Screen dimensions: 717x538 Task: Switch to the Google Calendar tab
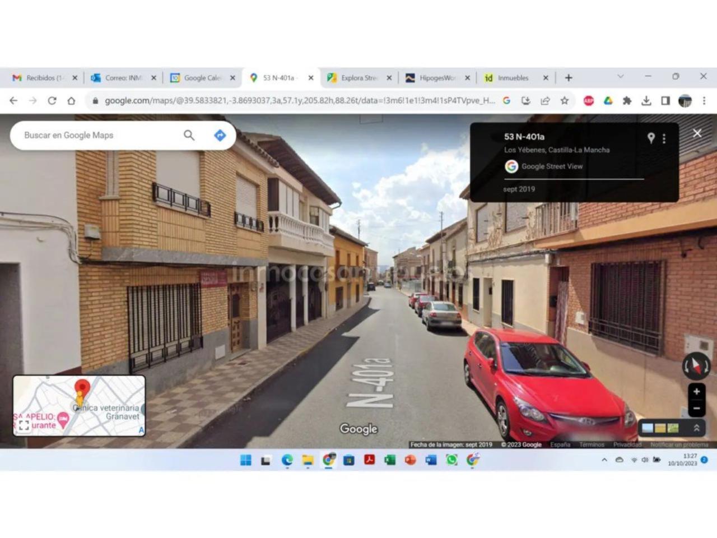(202, 78)
